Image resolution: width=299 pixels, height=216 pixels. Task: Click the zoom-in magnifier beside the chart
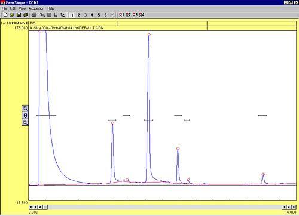pyautogui.click(x=25, y=109)
